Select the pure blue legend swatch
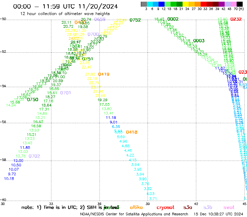247x217 pixels. tap(162, 4)
